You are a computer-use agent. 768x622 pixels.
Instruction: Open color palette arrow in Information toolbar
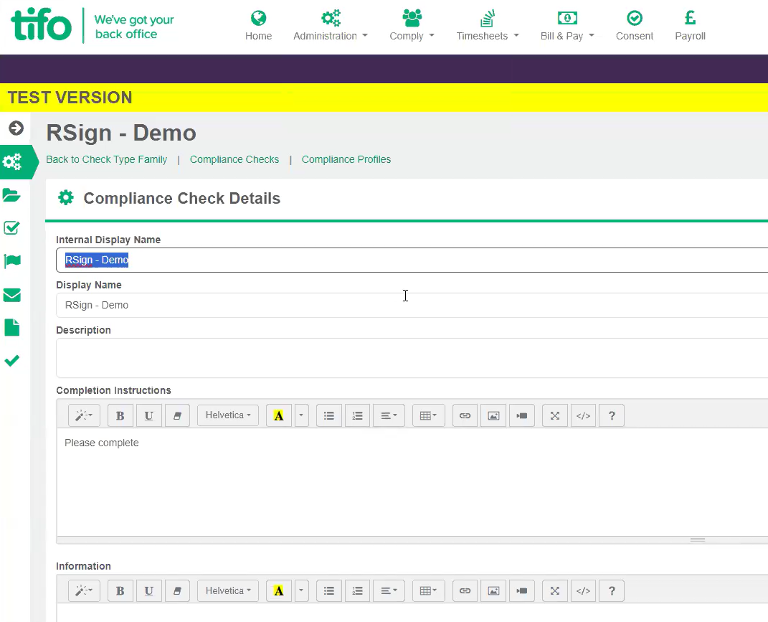[301, 590]
